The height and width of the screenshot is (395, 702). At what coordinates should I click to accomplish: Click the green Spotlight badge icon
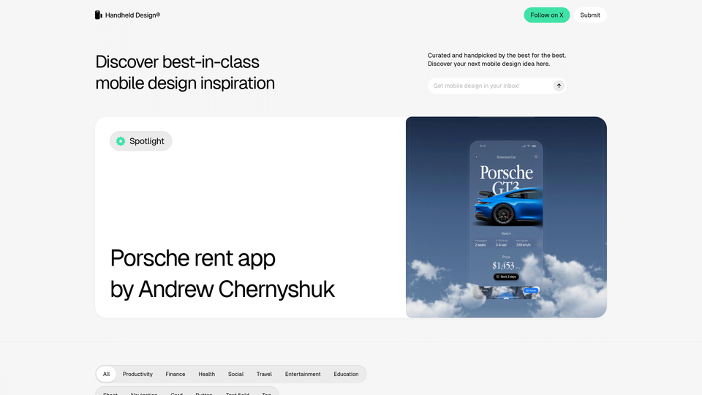click(121, 141)
